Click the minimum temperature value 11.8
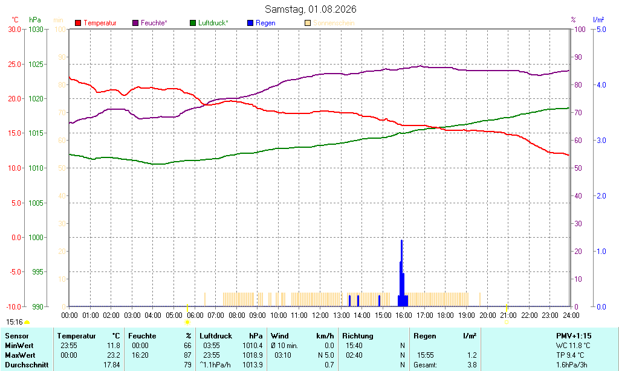The height and width of the screenshot is (371, 619). pyautogui.click(x=114, y=346)
